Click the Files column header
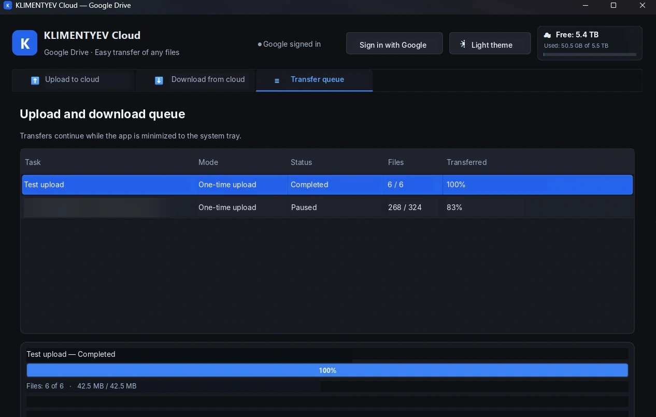The height and width of the screenshot is (417, 656). point(396,162)
